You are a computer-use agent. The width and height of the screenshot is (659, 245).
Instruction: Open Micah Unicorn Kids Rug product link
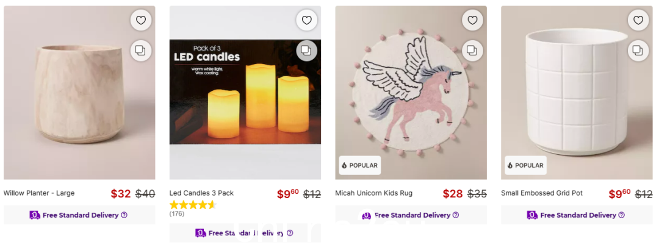[x=373, y=193]
